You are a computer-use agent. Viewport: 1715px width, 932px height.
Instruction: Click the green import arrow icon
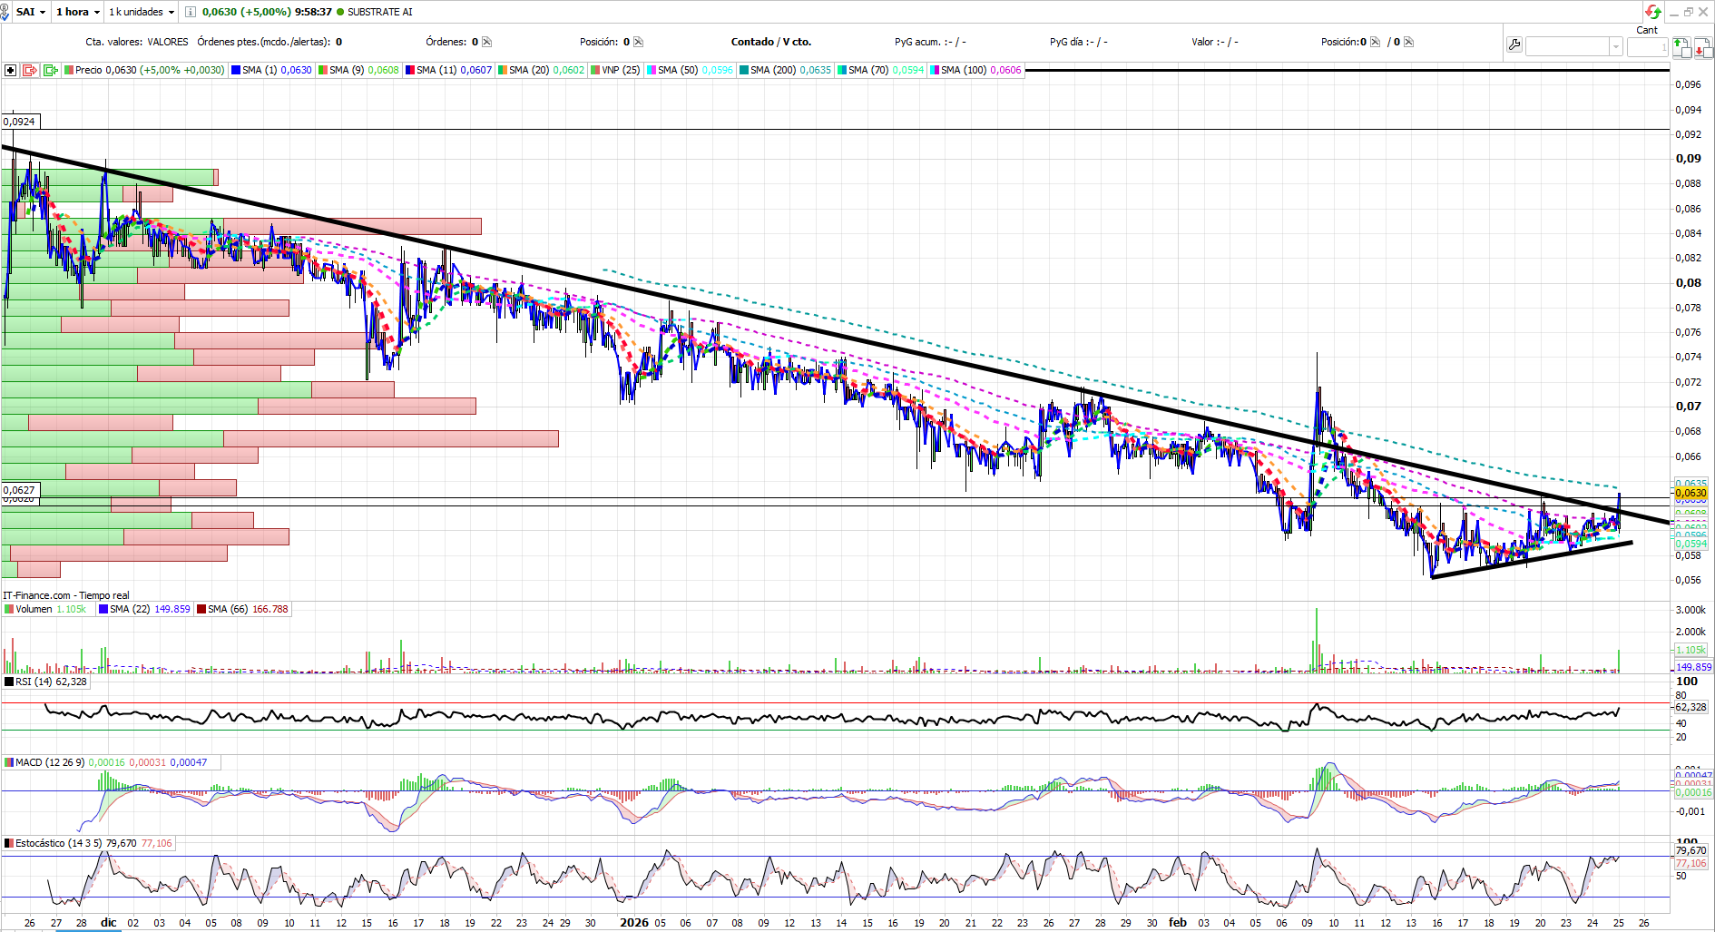click(x=51, y=70)
